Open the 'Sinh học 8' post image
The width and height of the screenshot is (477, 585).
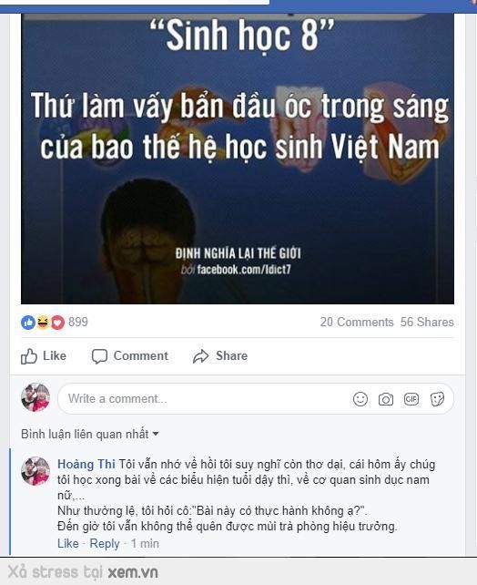(x=238, y=159)
